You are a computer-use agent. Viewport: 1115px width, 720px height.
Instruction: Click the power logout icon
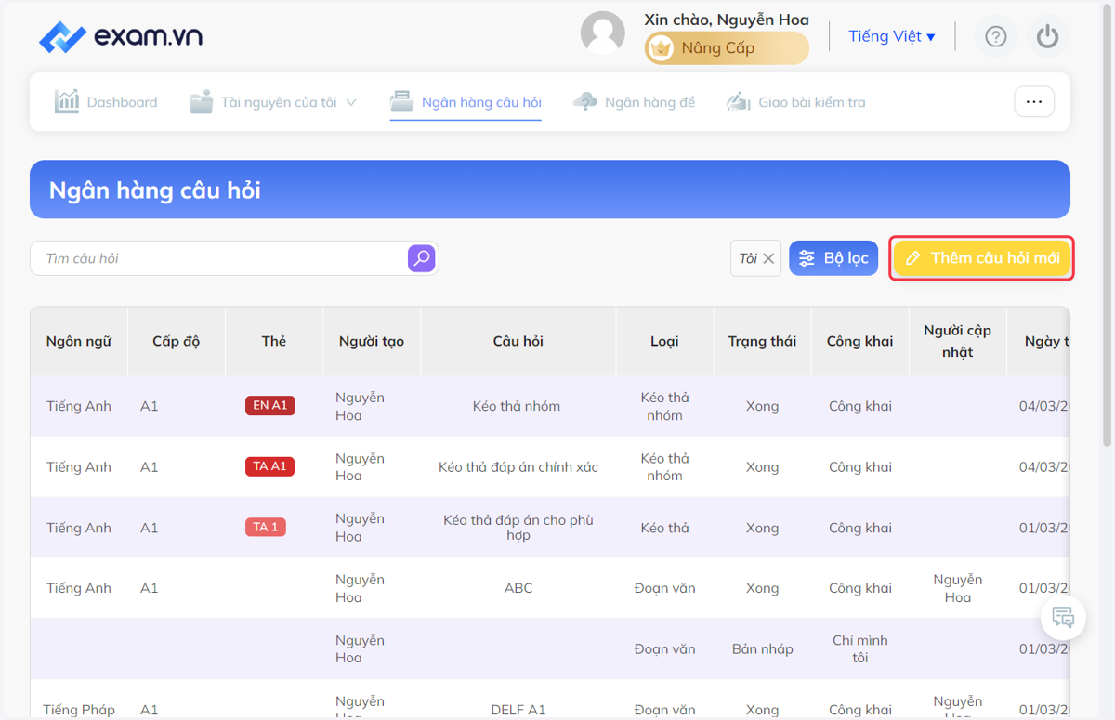tap(1048, 36)
